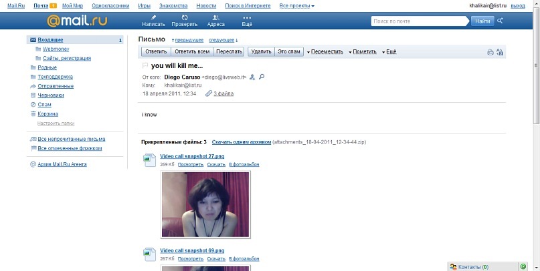Click the Ответить всем button
540x271 pixels.
[192, 52]
